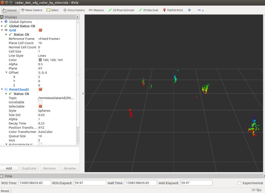Image resolution: width=265 pixels, height=193 pixels.
Task: Select the Interact tool
Action: pyautogui.click(x=10, y=10)
